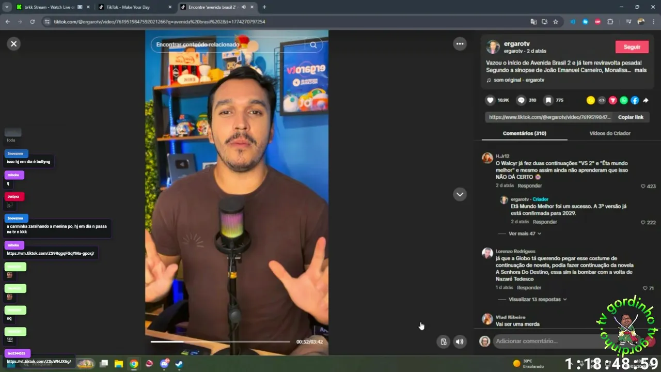The width and height of the screenshot is (661, 372).
Task: Open a new browser tab
Action: click(x=264, y=7)
